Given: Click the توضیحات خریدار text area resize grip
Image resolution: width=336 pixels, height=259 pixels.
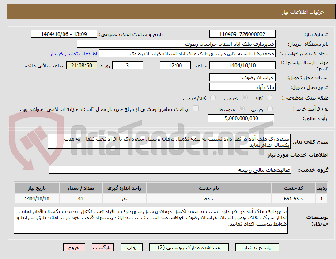Looking at the screenshot, I should (16, 231).
